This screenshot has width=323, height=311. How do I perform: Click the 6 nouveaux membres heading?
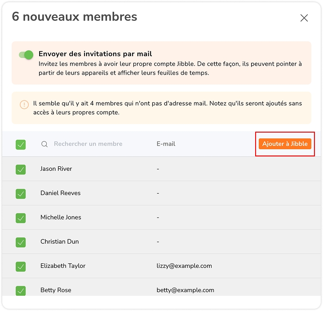click(75, 17)
